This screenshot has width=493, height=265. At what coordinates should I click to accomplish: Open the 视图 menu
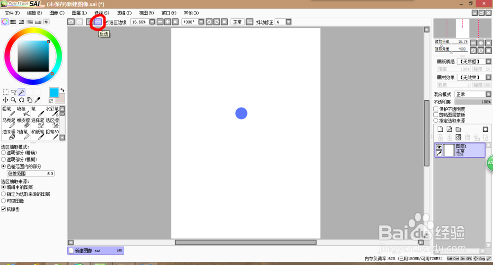pyautogui.click(x=146, y=13)
